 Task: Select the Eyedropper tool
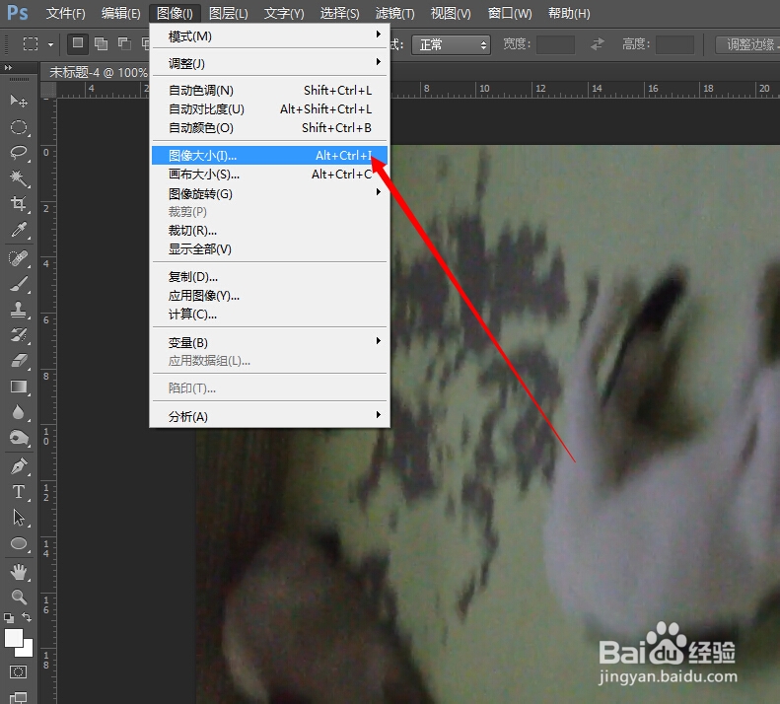point(19,230)
